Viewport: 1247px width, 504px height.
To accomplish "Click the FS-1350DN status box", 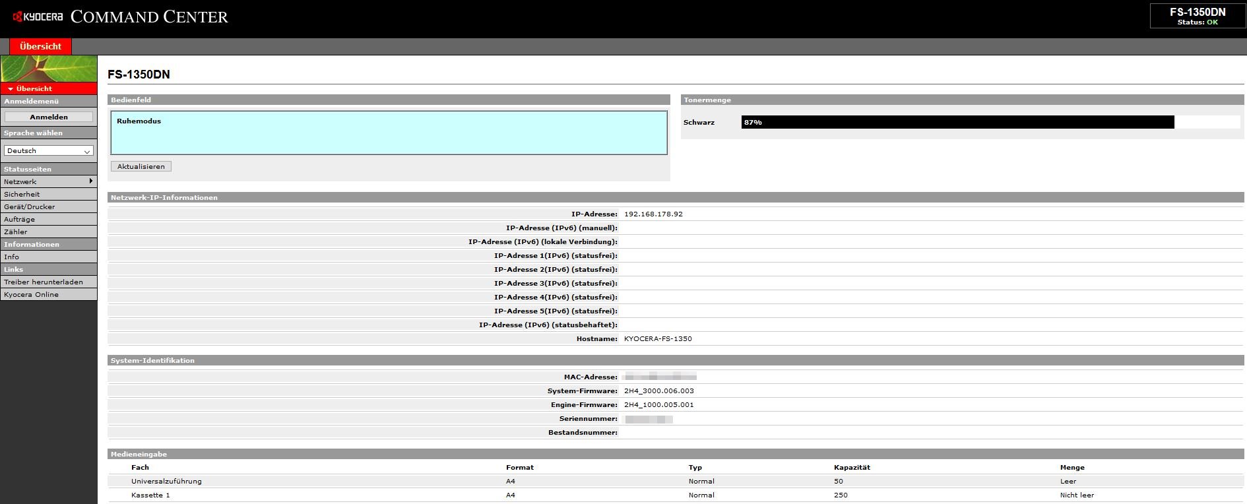I will click(1198, 16).
